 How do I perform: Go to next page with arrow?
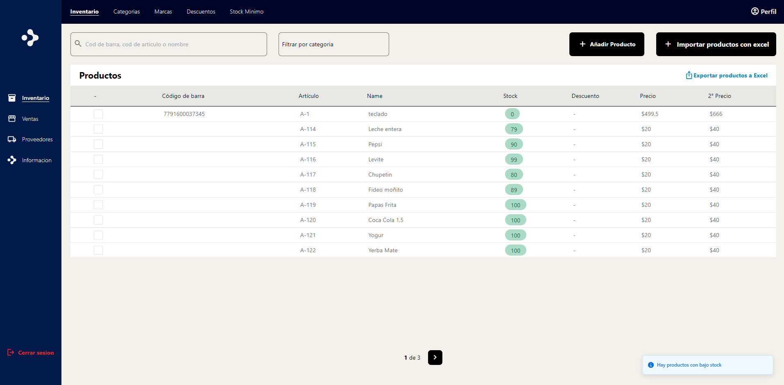435,358
